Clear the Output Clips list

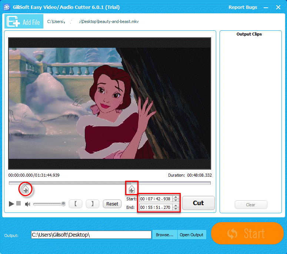(x=251, y=205)
